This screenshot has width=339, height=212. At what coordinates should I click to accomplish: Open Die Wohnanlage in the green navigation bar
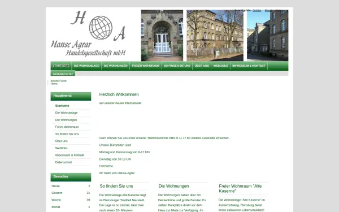[86, 66]
